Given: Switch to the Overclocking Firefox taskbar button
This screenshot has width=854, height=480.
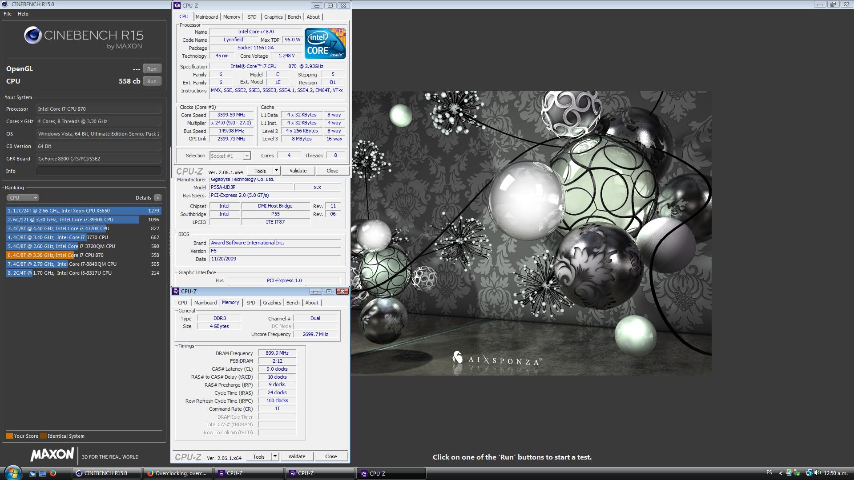Looking at the screenshot, I should (178, 473).
